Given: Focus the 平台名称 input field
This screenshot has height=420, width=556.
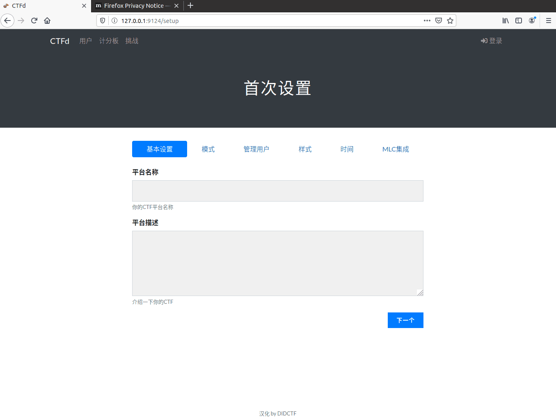Looking at the screenshot, I should point(277,191).
